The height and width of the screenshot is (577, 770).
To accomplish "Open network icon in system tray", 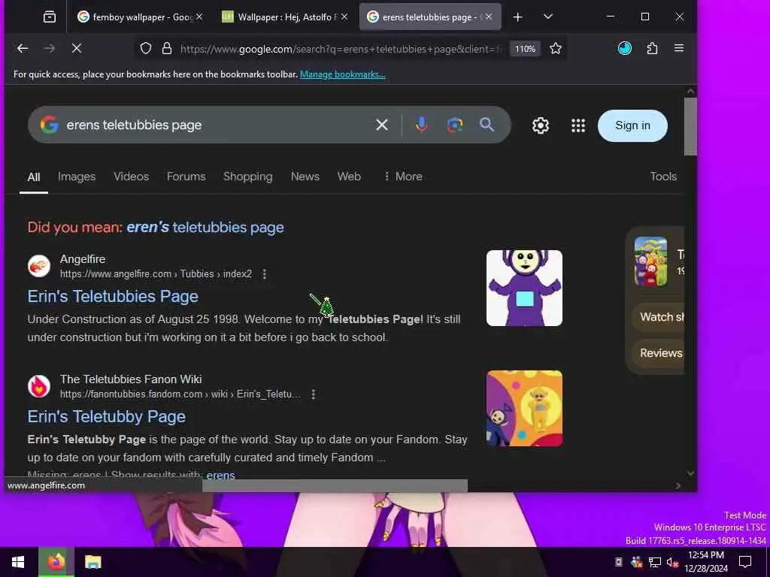I will [655, 562].
